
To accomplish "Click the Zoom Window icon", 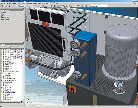I will pos(55,6).
